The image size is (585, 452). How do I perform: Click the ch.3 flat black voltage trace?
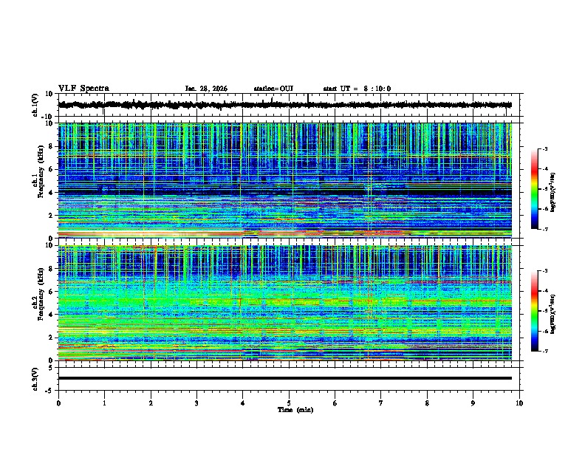coord(284,378)
